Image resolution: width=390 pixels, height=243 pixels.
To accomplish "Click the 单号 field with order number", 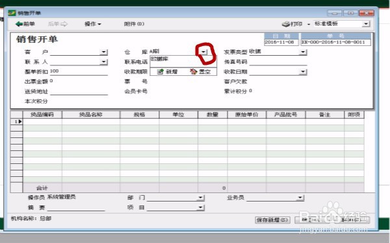I will (335, 42).
